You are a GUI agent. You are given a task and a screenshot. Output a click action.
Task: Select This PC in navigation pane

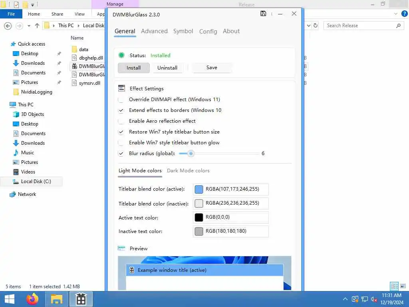coord(26,105)
